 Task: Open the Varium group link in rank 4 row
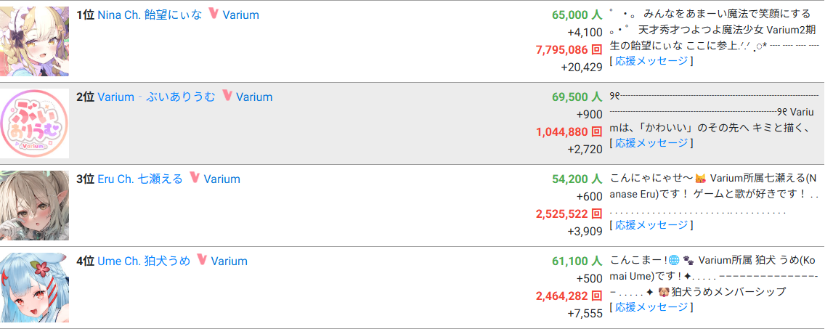pos(229,261)
